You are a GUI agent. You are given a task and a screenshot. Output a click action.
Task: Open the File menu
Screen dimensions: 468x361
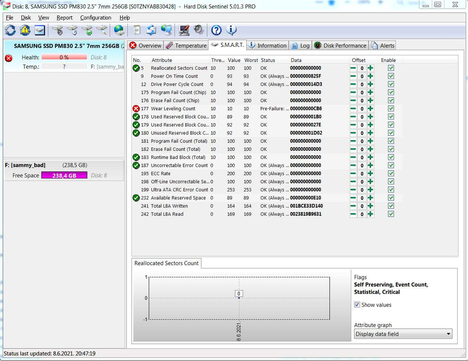(x=9, y=18)
